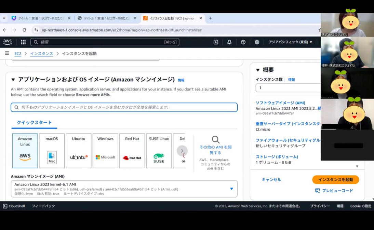Select the Red Hat AMI tile
The height and width of the screenshot is (230, 374).
coord(132,151)
